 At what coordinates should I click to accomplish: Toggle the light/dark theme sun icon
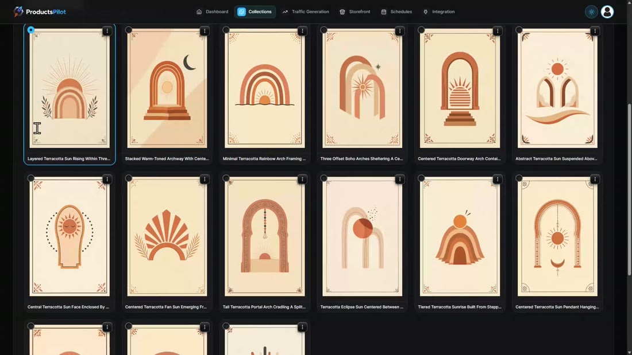[591, 11]
